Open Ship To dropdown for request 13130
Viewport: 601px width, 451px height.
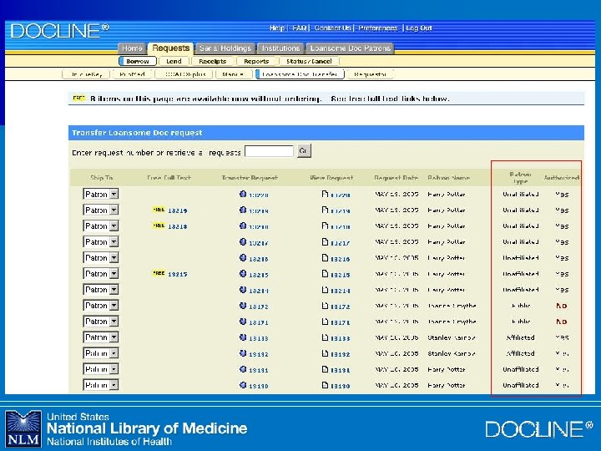tap(101, 385)
